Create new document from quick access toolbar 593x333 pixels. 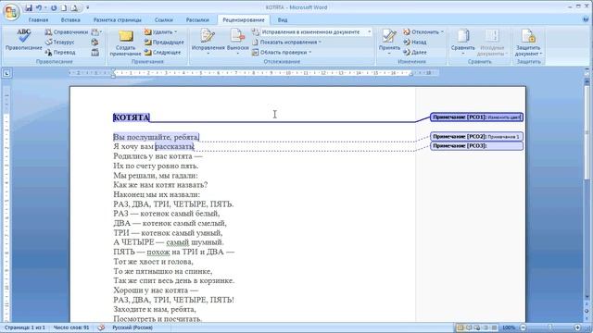(x=64, y=7)
